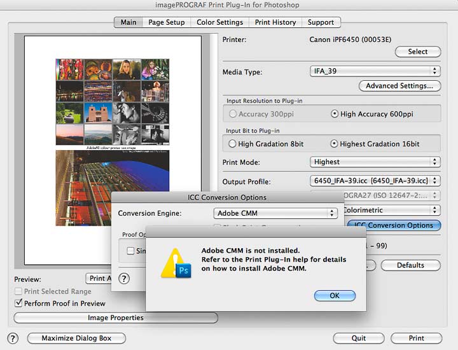
Task: Click the Photoshop warning icon in alert
Action: point(176,263)
